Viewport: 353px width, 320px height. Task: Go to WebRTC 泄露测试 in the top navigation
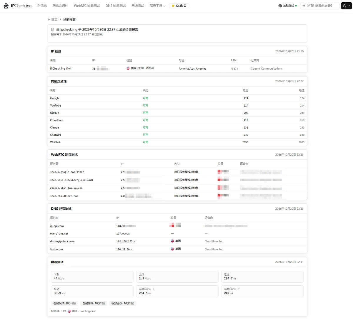click(x=87, y=6)
